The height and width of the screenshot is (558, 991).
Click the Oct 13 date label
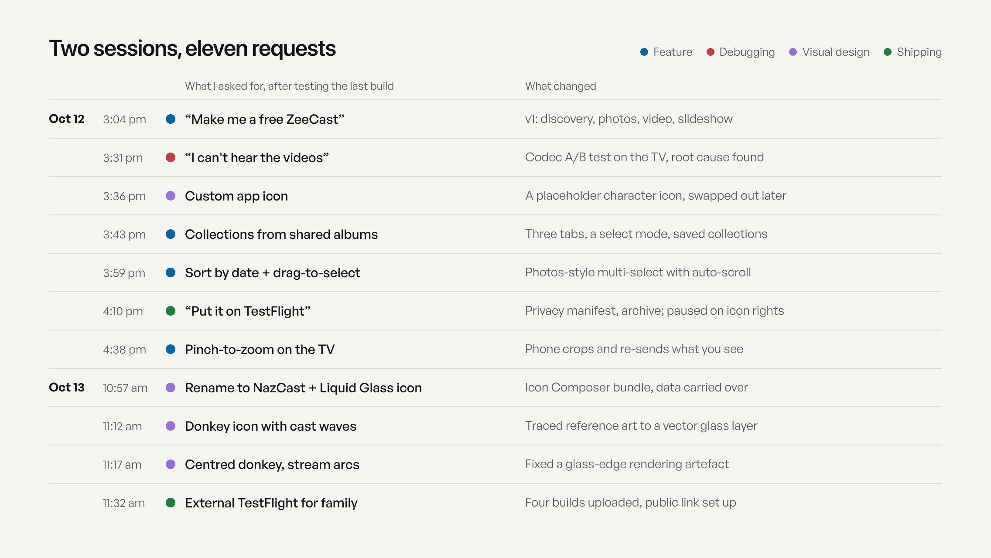[x=67, y=387]
